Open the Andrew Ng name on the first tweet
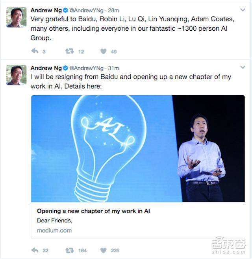Screen dimensions: 252x259 tap(46, 10)
